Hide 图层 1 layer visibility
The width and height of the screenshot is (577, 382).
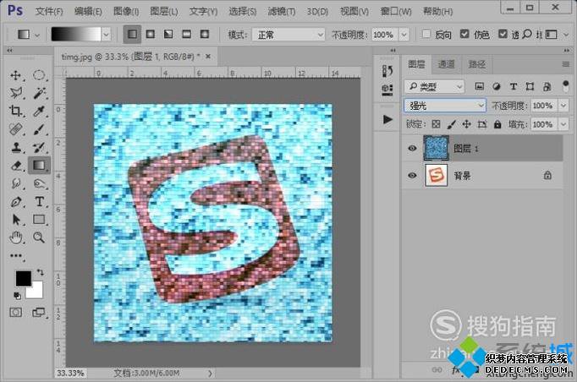412,148
